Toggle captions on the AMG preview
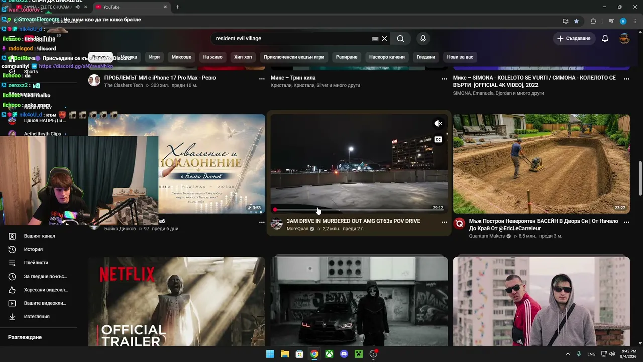 click(438, 139)
